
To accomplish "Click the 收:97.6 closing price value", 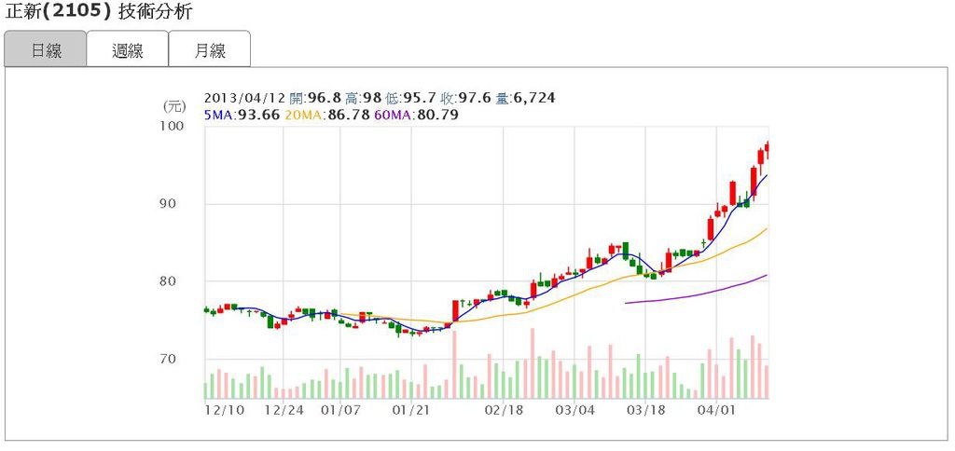I will pos(466,98).
